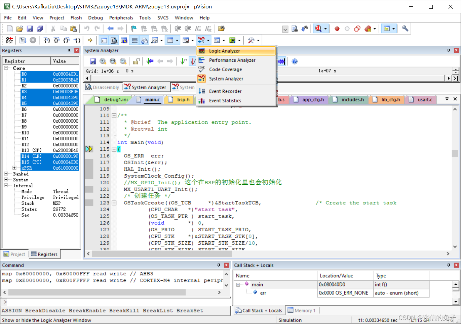
Task: Open the Debug menu
Action: click(95, 18)
